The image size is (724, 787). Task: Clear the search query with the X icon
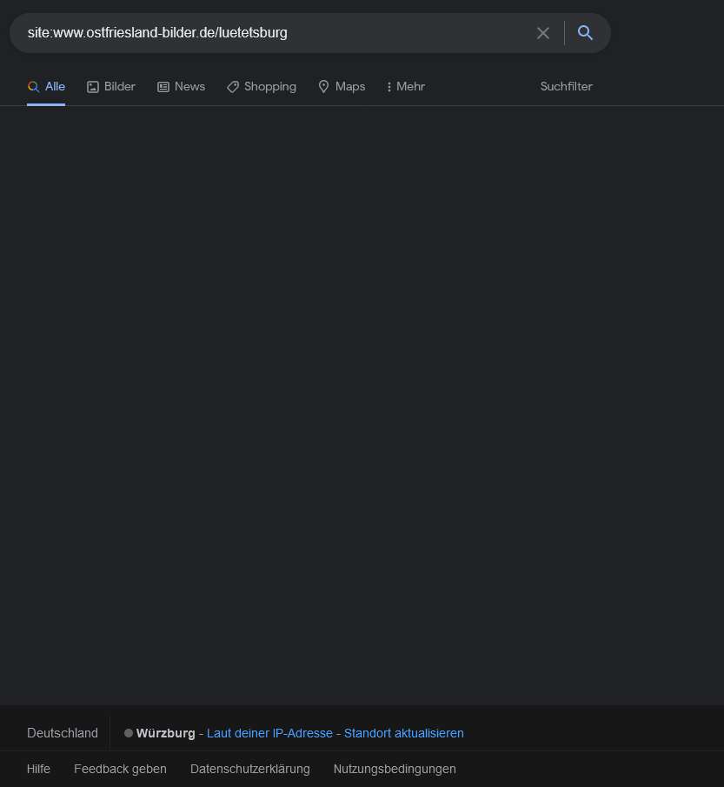[x=543, y=33]
